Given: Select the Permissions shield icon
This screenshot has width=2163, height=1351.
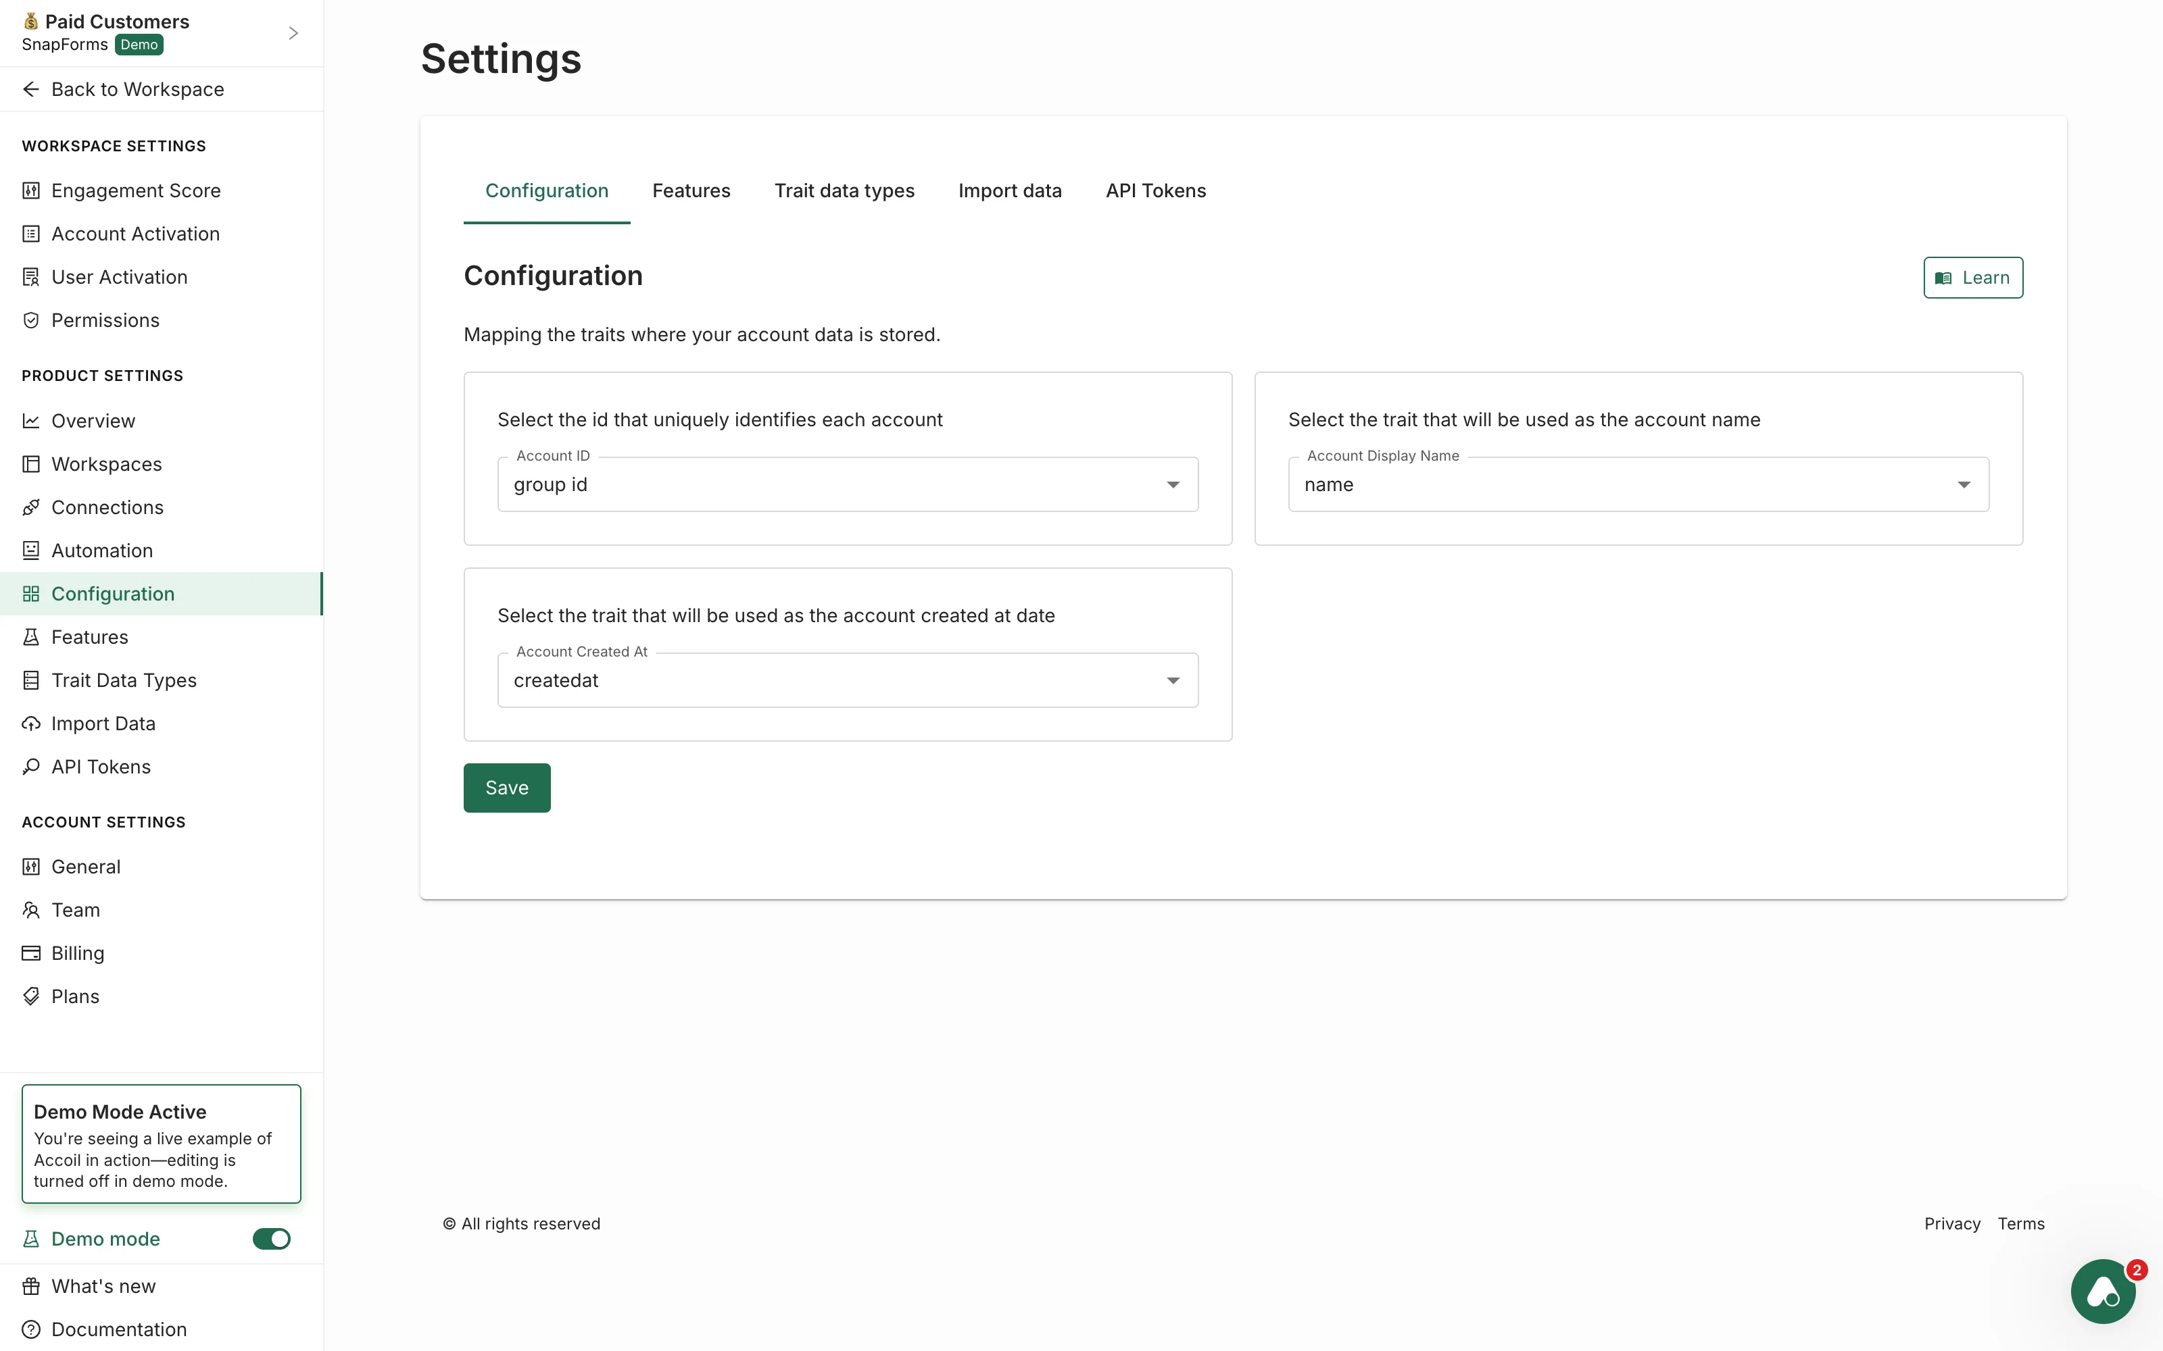Looking at the screenshot, I should 31,320.
